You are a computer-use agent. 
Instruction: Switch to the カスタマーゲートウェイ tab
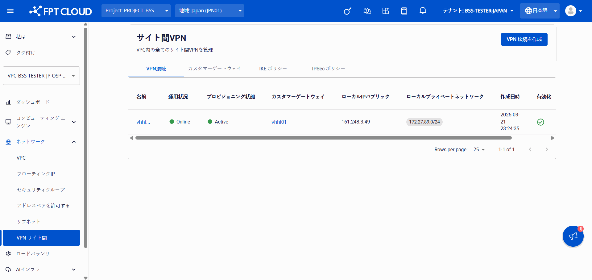point(214,69)
